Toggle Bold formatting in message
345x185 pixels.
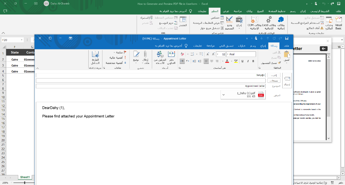[253, 61]
